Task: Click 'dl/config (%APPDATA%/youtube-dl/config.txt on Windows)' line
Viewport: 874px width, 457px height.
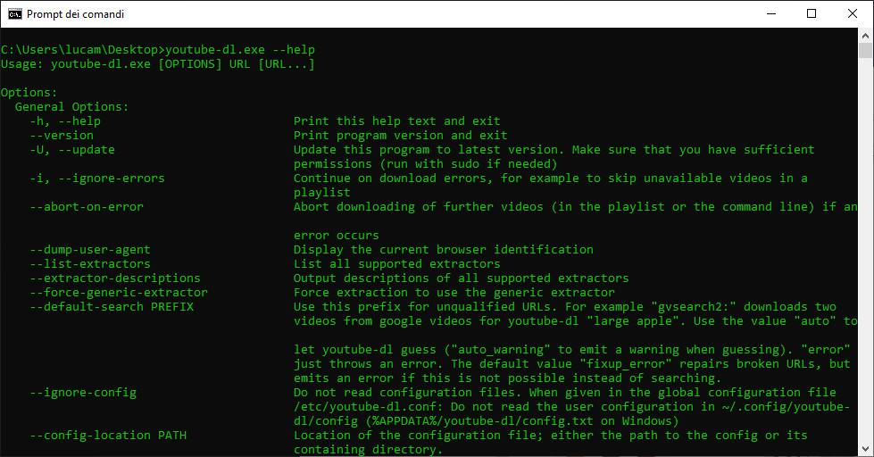Action: (x=486, y=420)
